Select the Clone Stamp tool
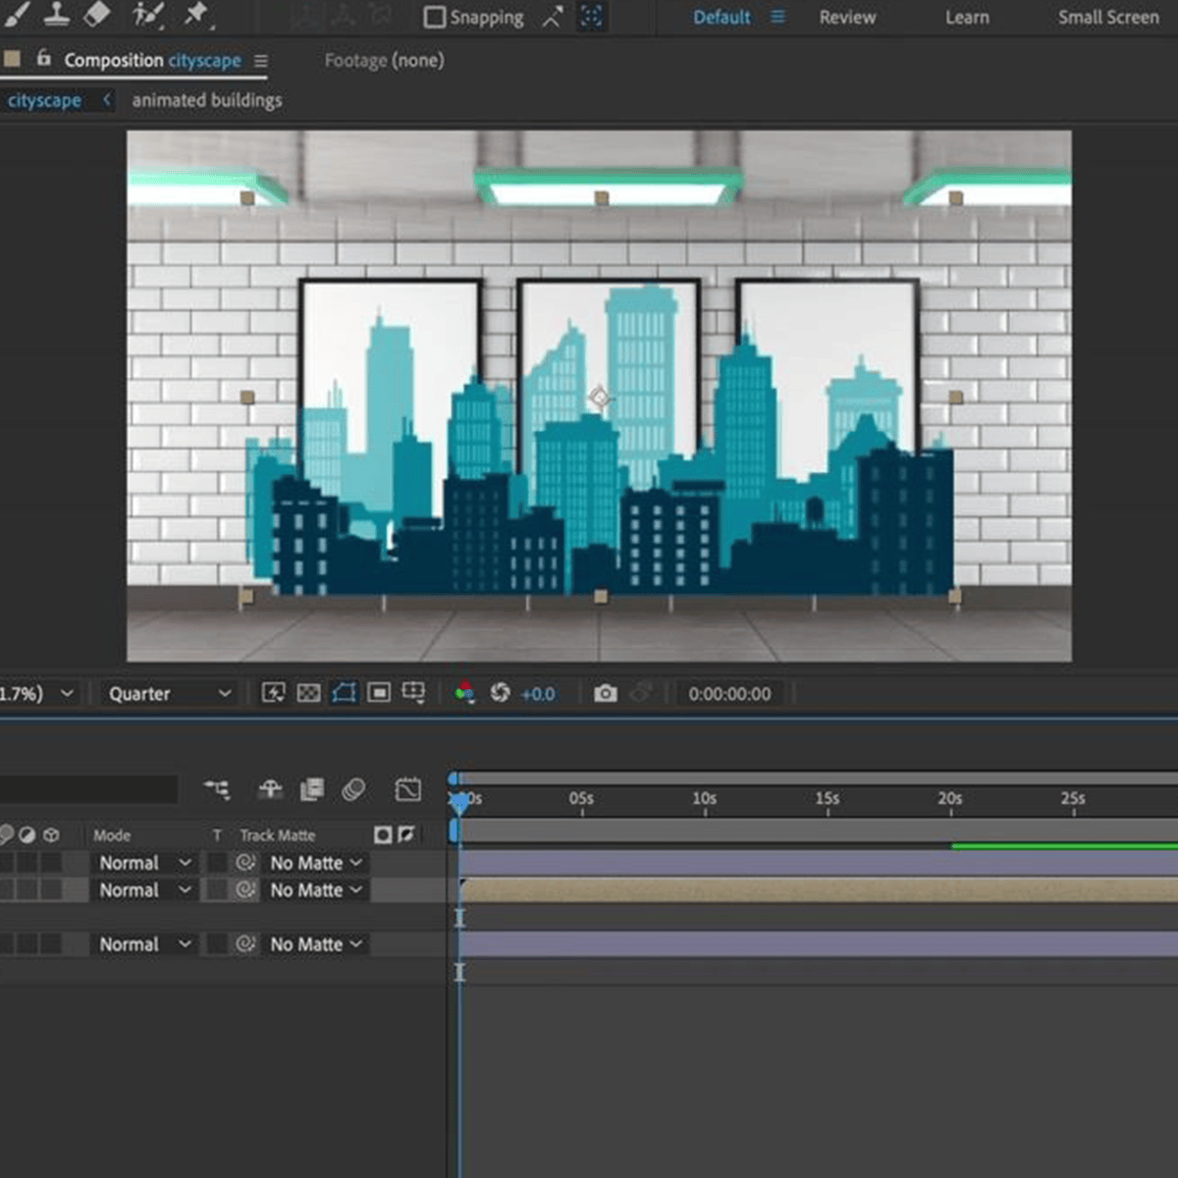 (57, 15)
